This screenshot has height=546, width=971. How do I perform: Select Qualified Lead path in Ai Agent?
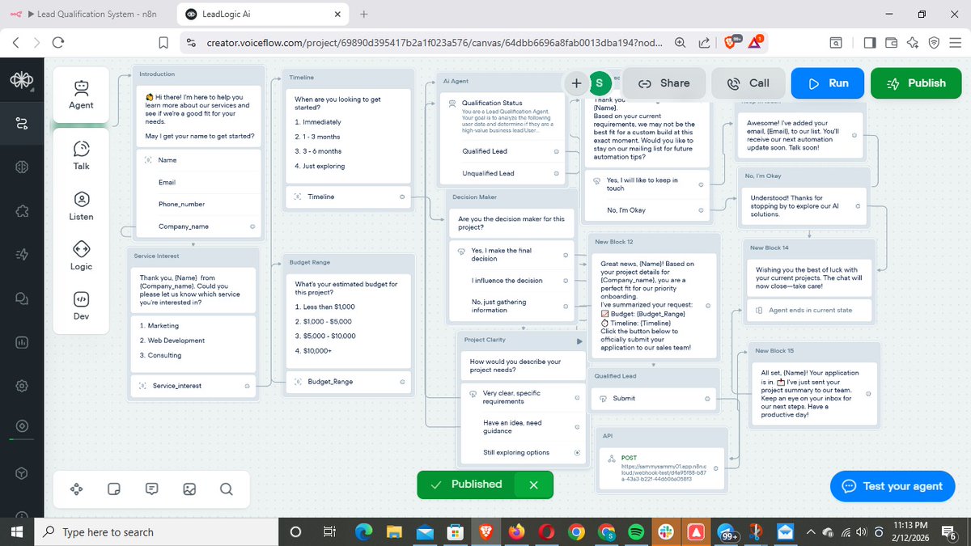coord(501,151)
